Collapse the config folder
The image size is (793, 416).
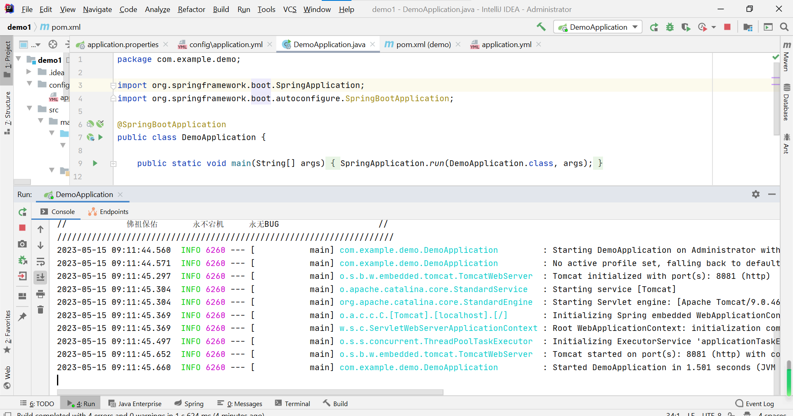click(x=29, y=84)
